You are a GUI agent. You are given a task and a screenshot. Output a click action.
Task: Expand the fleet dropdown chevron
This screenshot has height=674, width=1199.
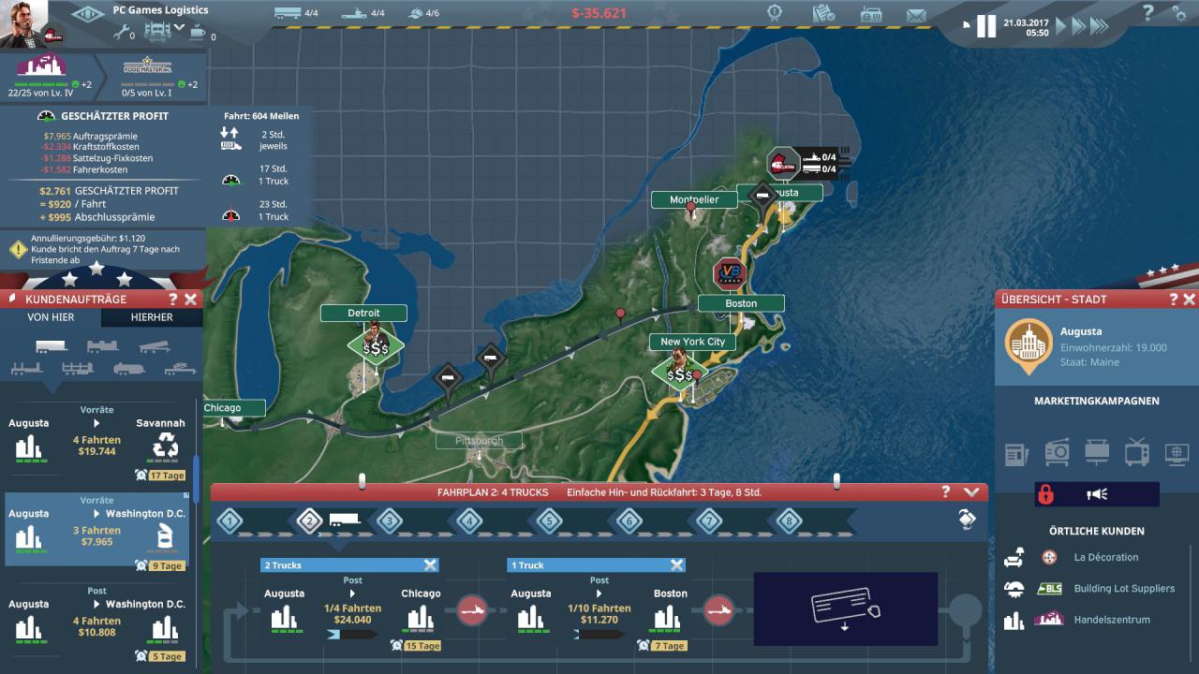[179, 27]
